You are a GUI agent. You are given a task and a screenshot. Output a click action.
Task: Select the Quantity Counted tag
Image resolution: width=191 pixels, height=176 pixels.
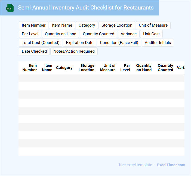pyautogui.click(x=98, y=34)
